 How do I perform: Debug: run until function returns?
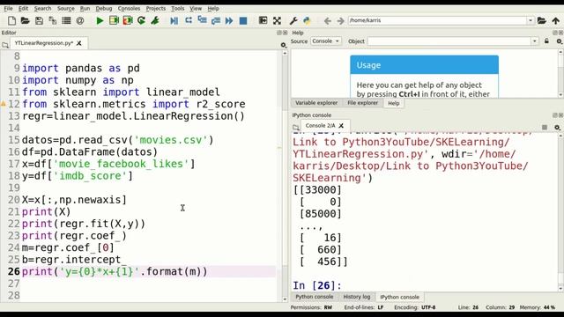216,21
